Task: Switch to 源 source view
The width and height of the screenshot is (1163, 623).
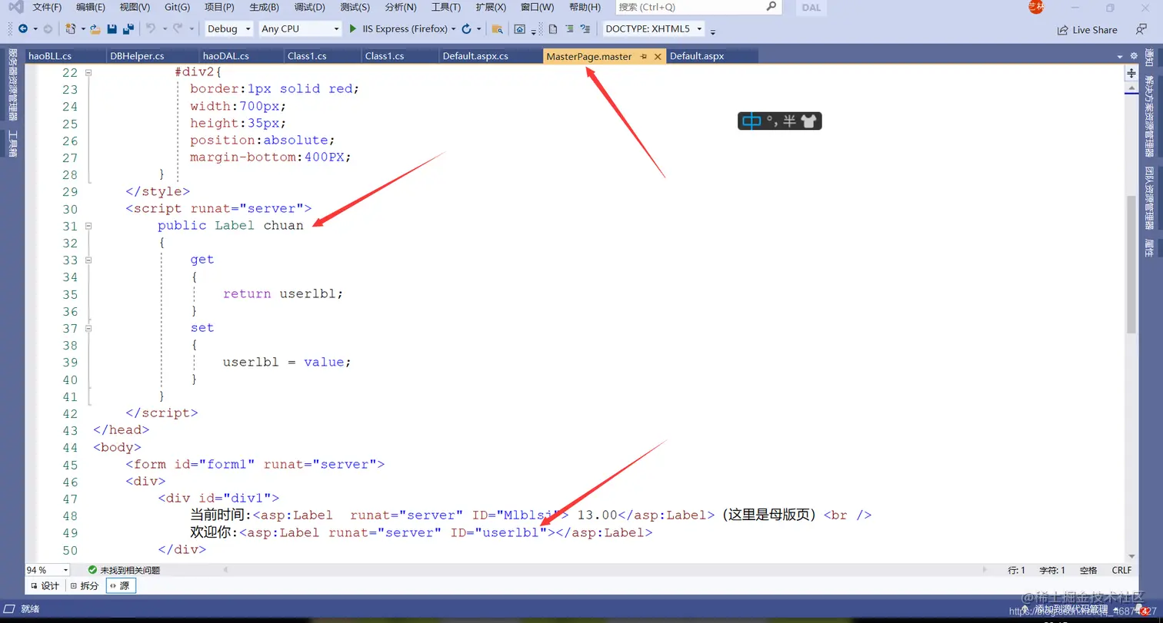Action: 119,585
